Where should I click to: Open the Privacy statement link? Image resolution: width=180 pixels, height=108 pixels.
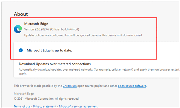45,107
